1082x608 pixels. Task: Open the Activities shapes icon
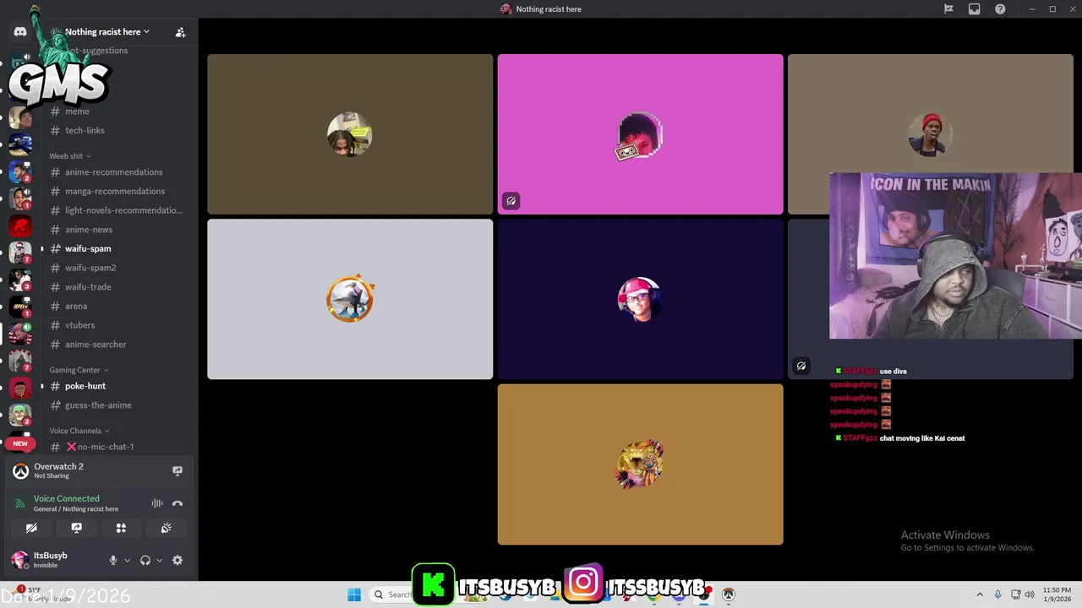pyautogui.click(x=121, y=528)
